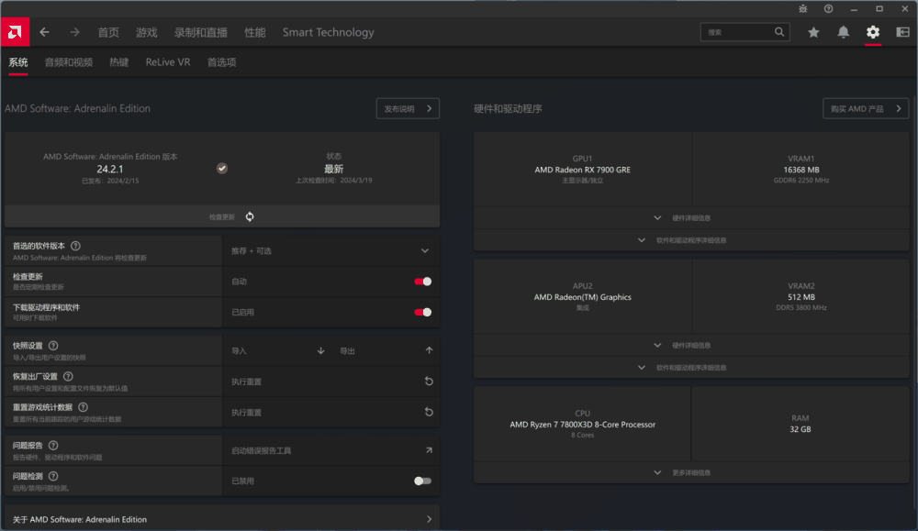Click the back arrow navigation icon
The image size is (918, 531).
click(x=44, y=31)
